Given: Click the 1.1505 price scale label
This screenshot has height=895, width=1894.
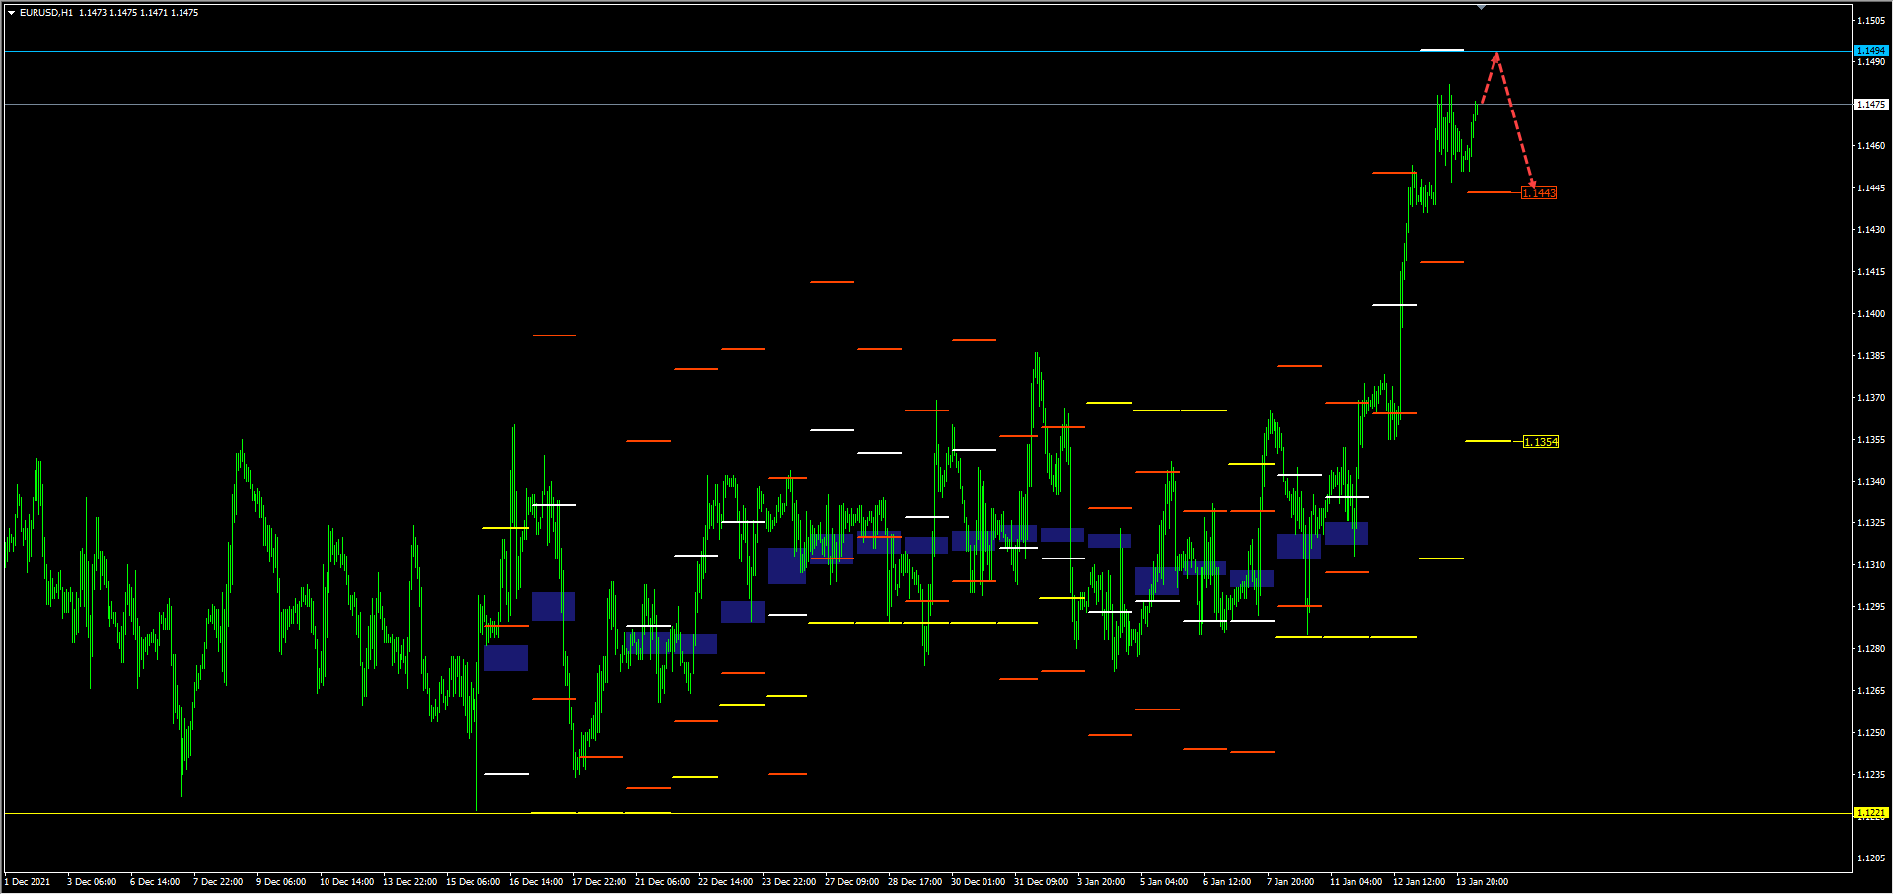Looking at the screenshot, I should (1871, 20).
